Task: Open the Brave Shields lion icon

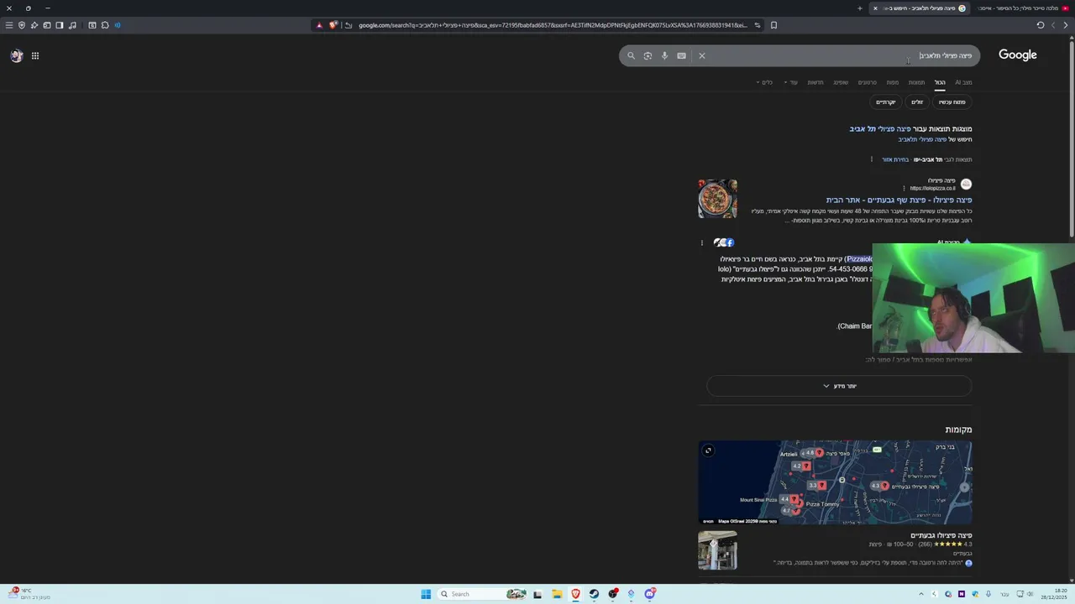Action: (x=333, y=25)
